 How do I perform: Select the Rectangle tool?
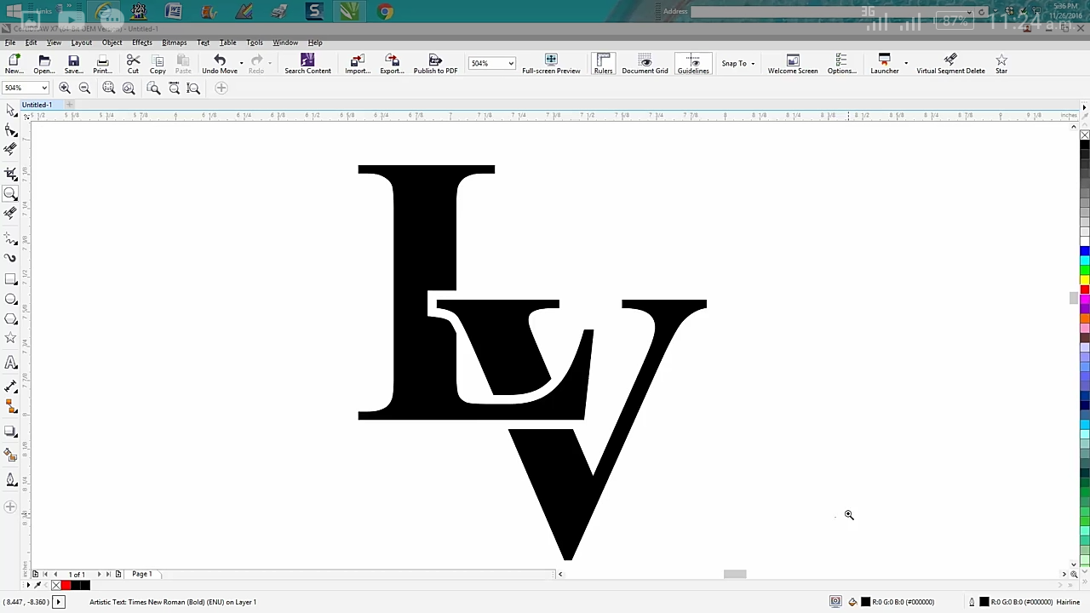pos(10,279)
